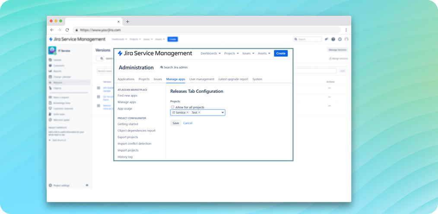Click the Save button

coord(176,123)
